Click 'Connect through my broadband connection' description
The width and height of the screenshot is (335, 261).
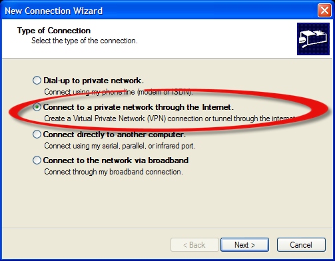(113, 172)
